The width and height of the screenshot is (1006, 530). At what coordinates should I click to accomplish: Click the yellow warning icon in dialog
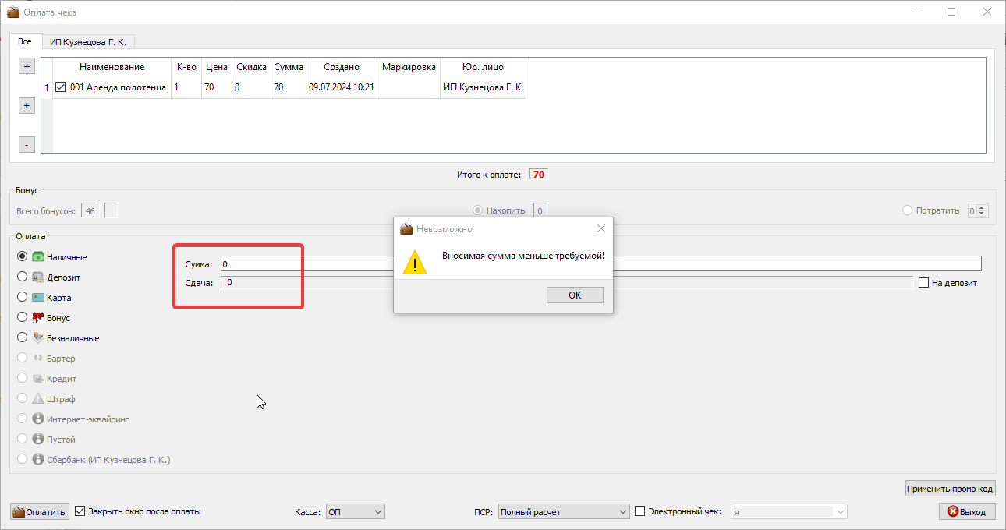pyautogui.click(x=415, y=262)
